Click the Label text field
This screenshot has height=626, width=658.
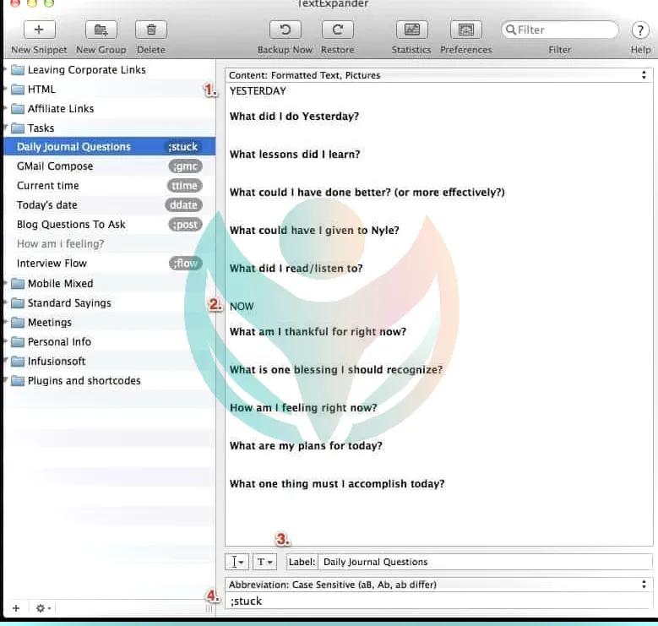click(485, 562)
